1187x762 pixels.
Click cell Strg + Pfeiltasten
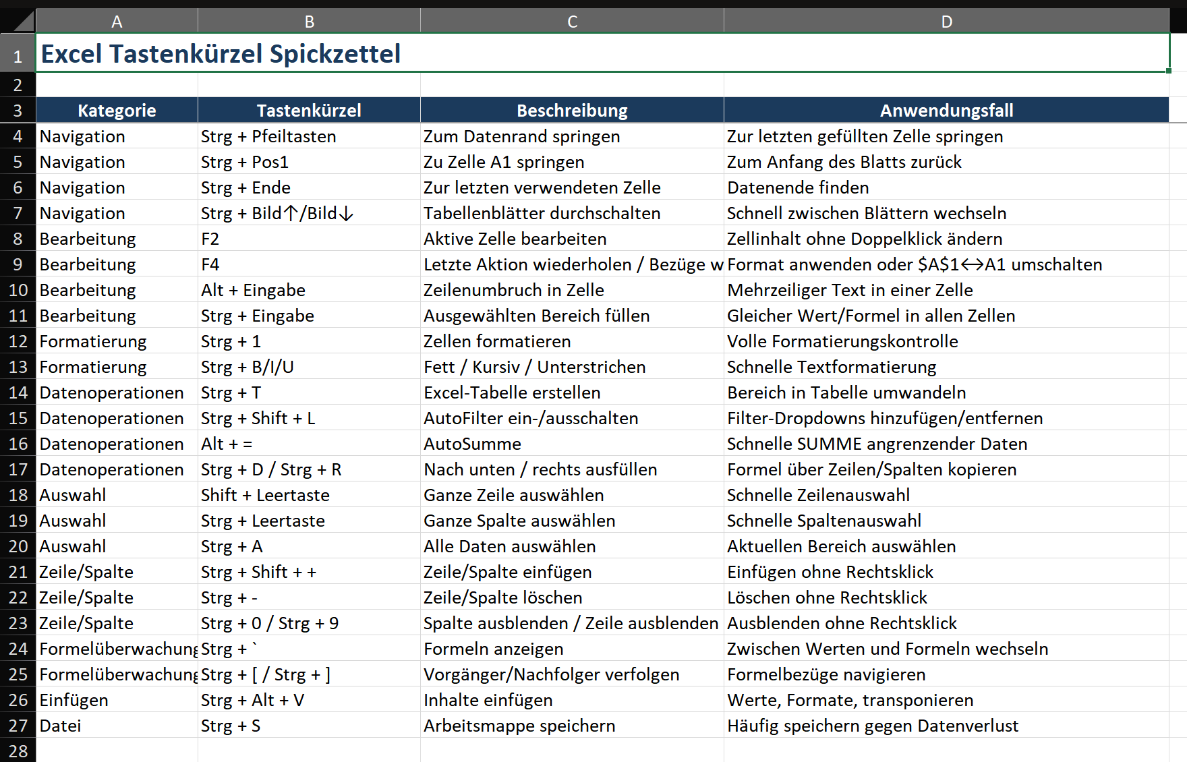(x=309, y=136)
